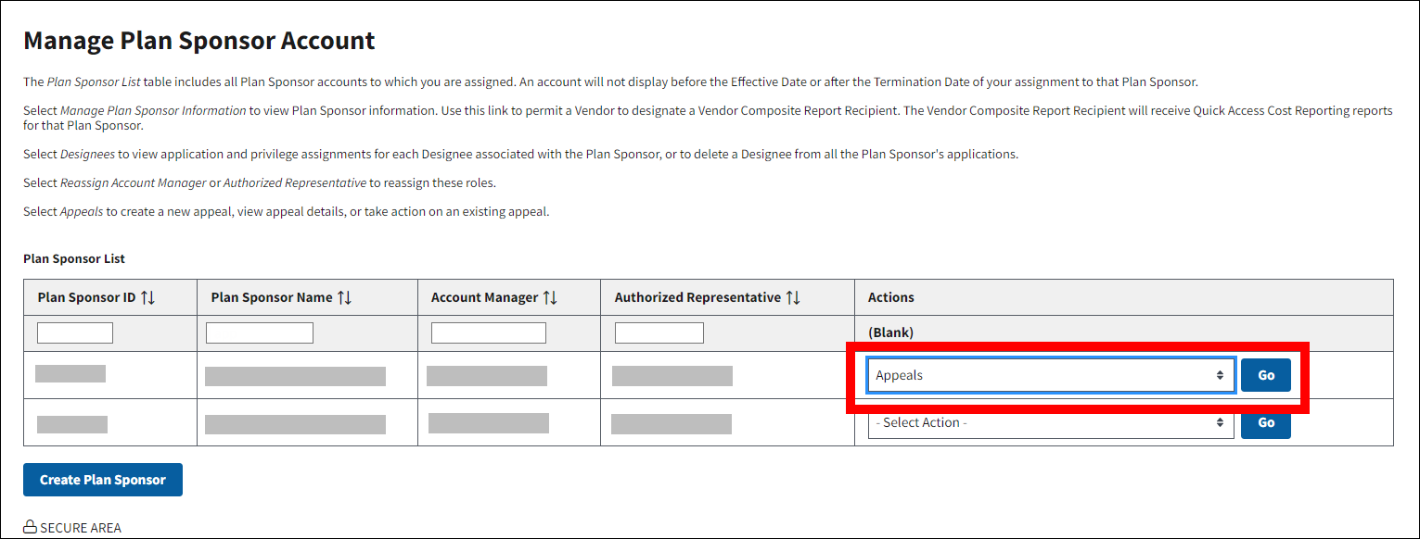Click the (Blank) label under Actions

point(890,332)
